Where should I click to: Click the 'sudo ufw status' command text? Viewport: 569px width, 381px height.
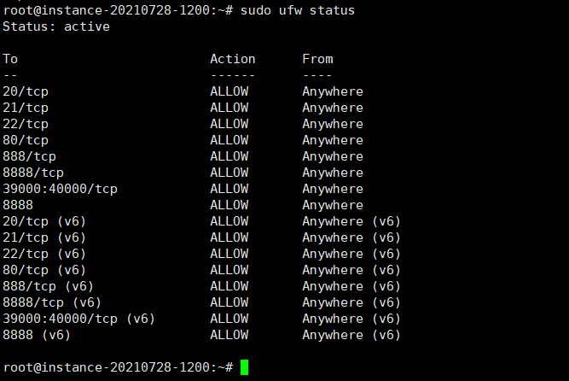point(298,10)
